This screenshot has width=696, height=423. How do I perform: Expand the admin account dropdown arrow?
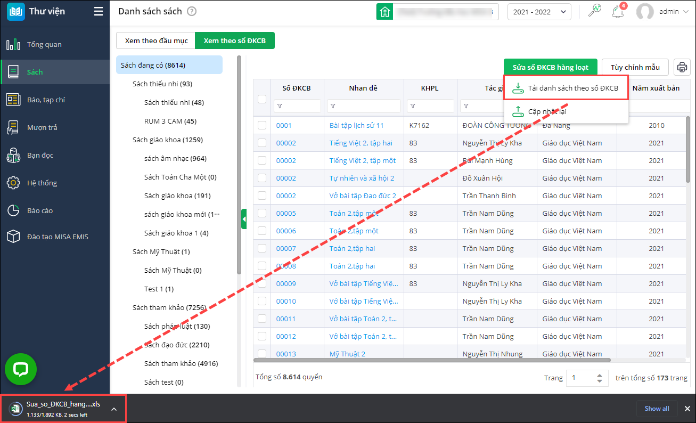685,11
